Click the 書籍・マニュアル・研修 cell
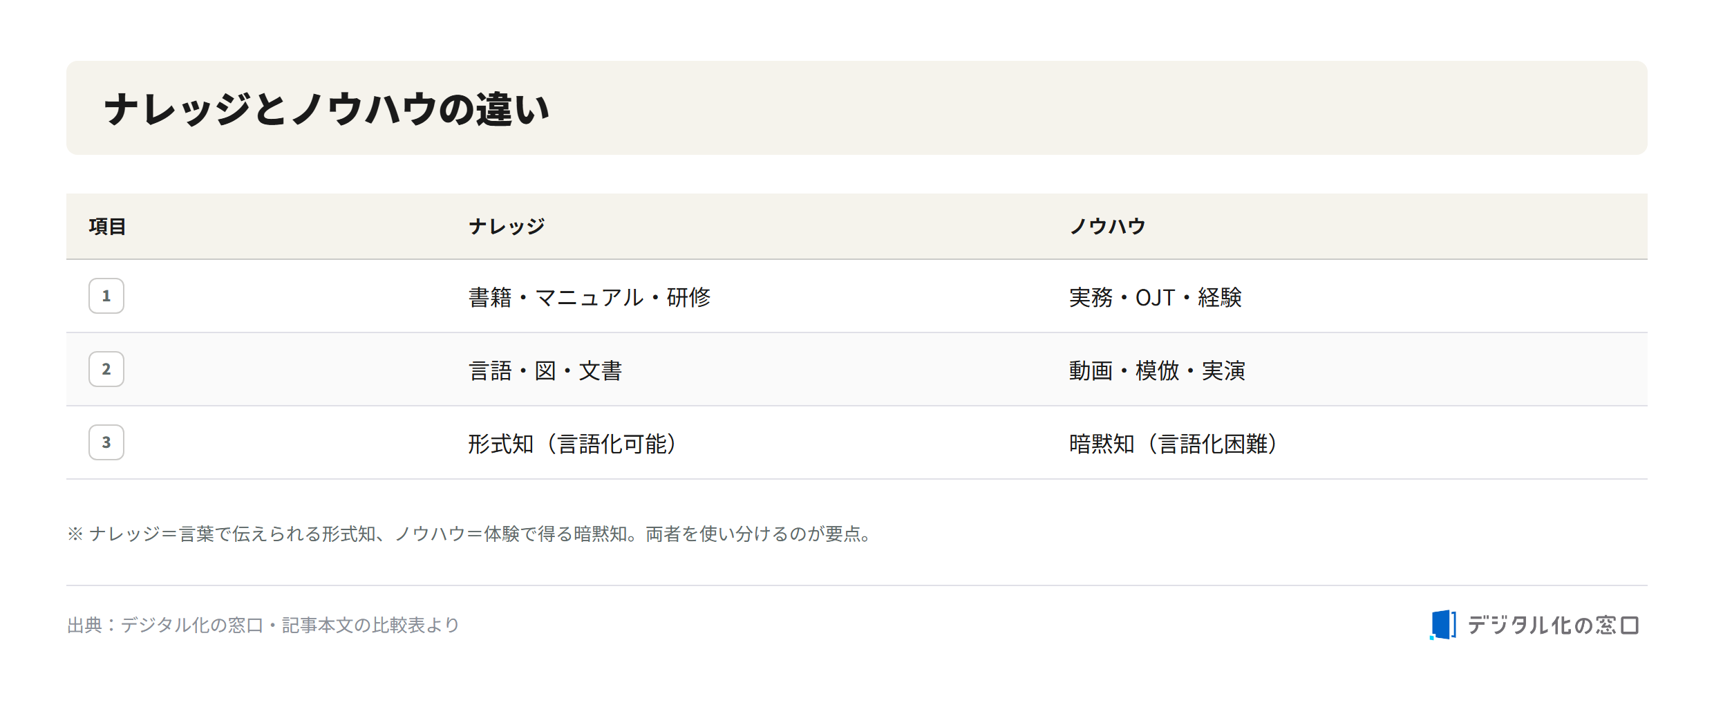Screen dimensions: 1714x705 (x=590, y=297)
